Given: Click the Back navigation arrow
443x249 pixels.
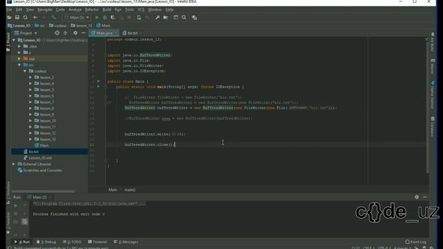Looking at the screenshot, I should click(x=35, y=17).
